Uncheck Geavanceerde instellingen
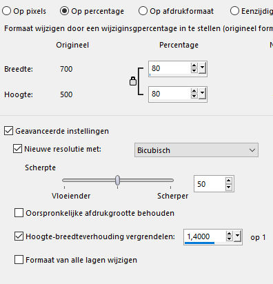 tap(8, 131)
